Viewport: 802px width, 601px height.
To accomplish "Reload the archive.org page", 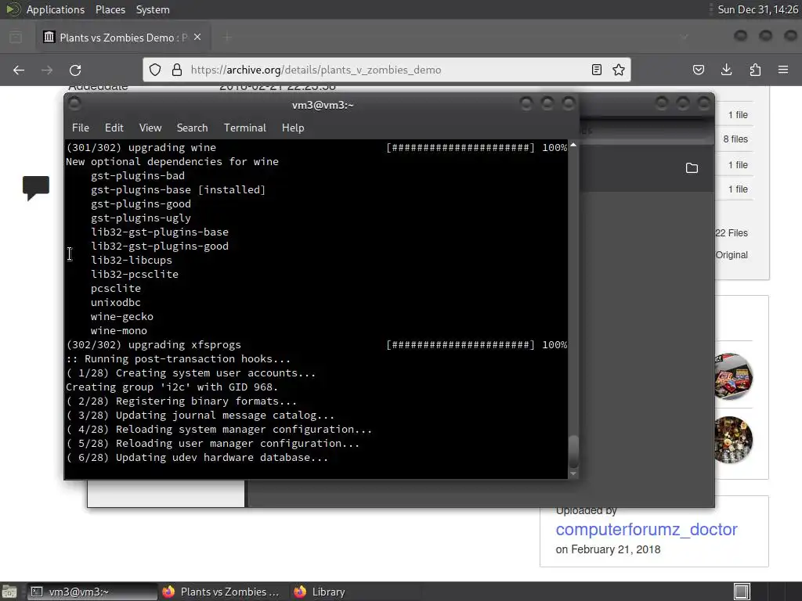I will 76,70.
